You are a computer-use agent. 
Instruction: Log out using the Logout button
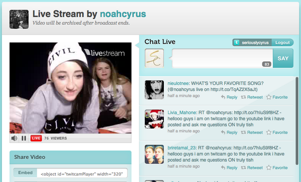tap(282, 42)
